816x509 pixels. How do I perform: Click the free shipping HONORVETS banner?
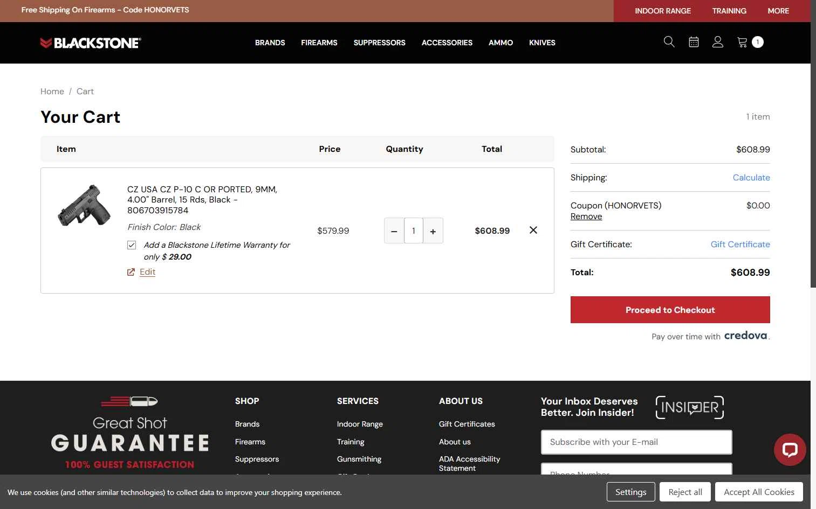[105, 10]
